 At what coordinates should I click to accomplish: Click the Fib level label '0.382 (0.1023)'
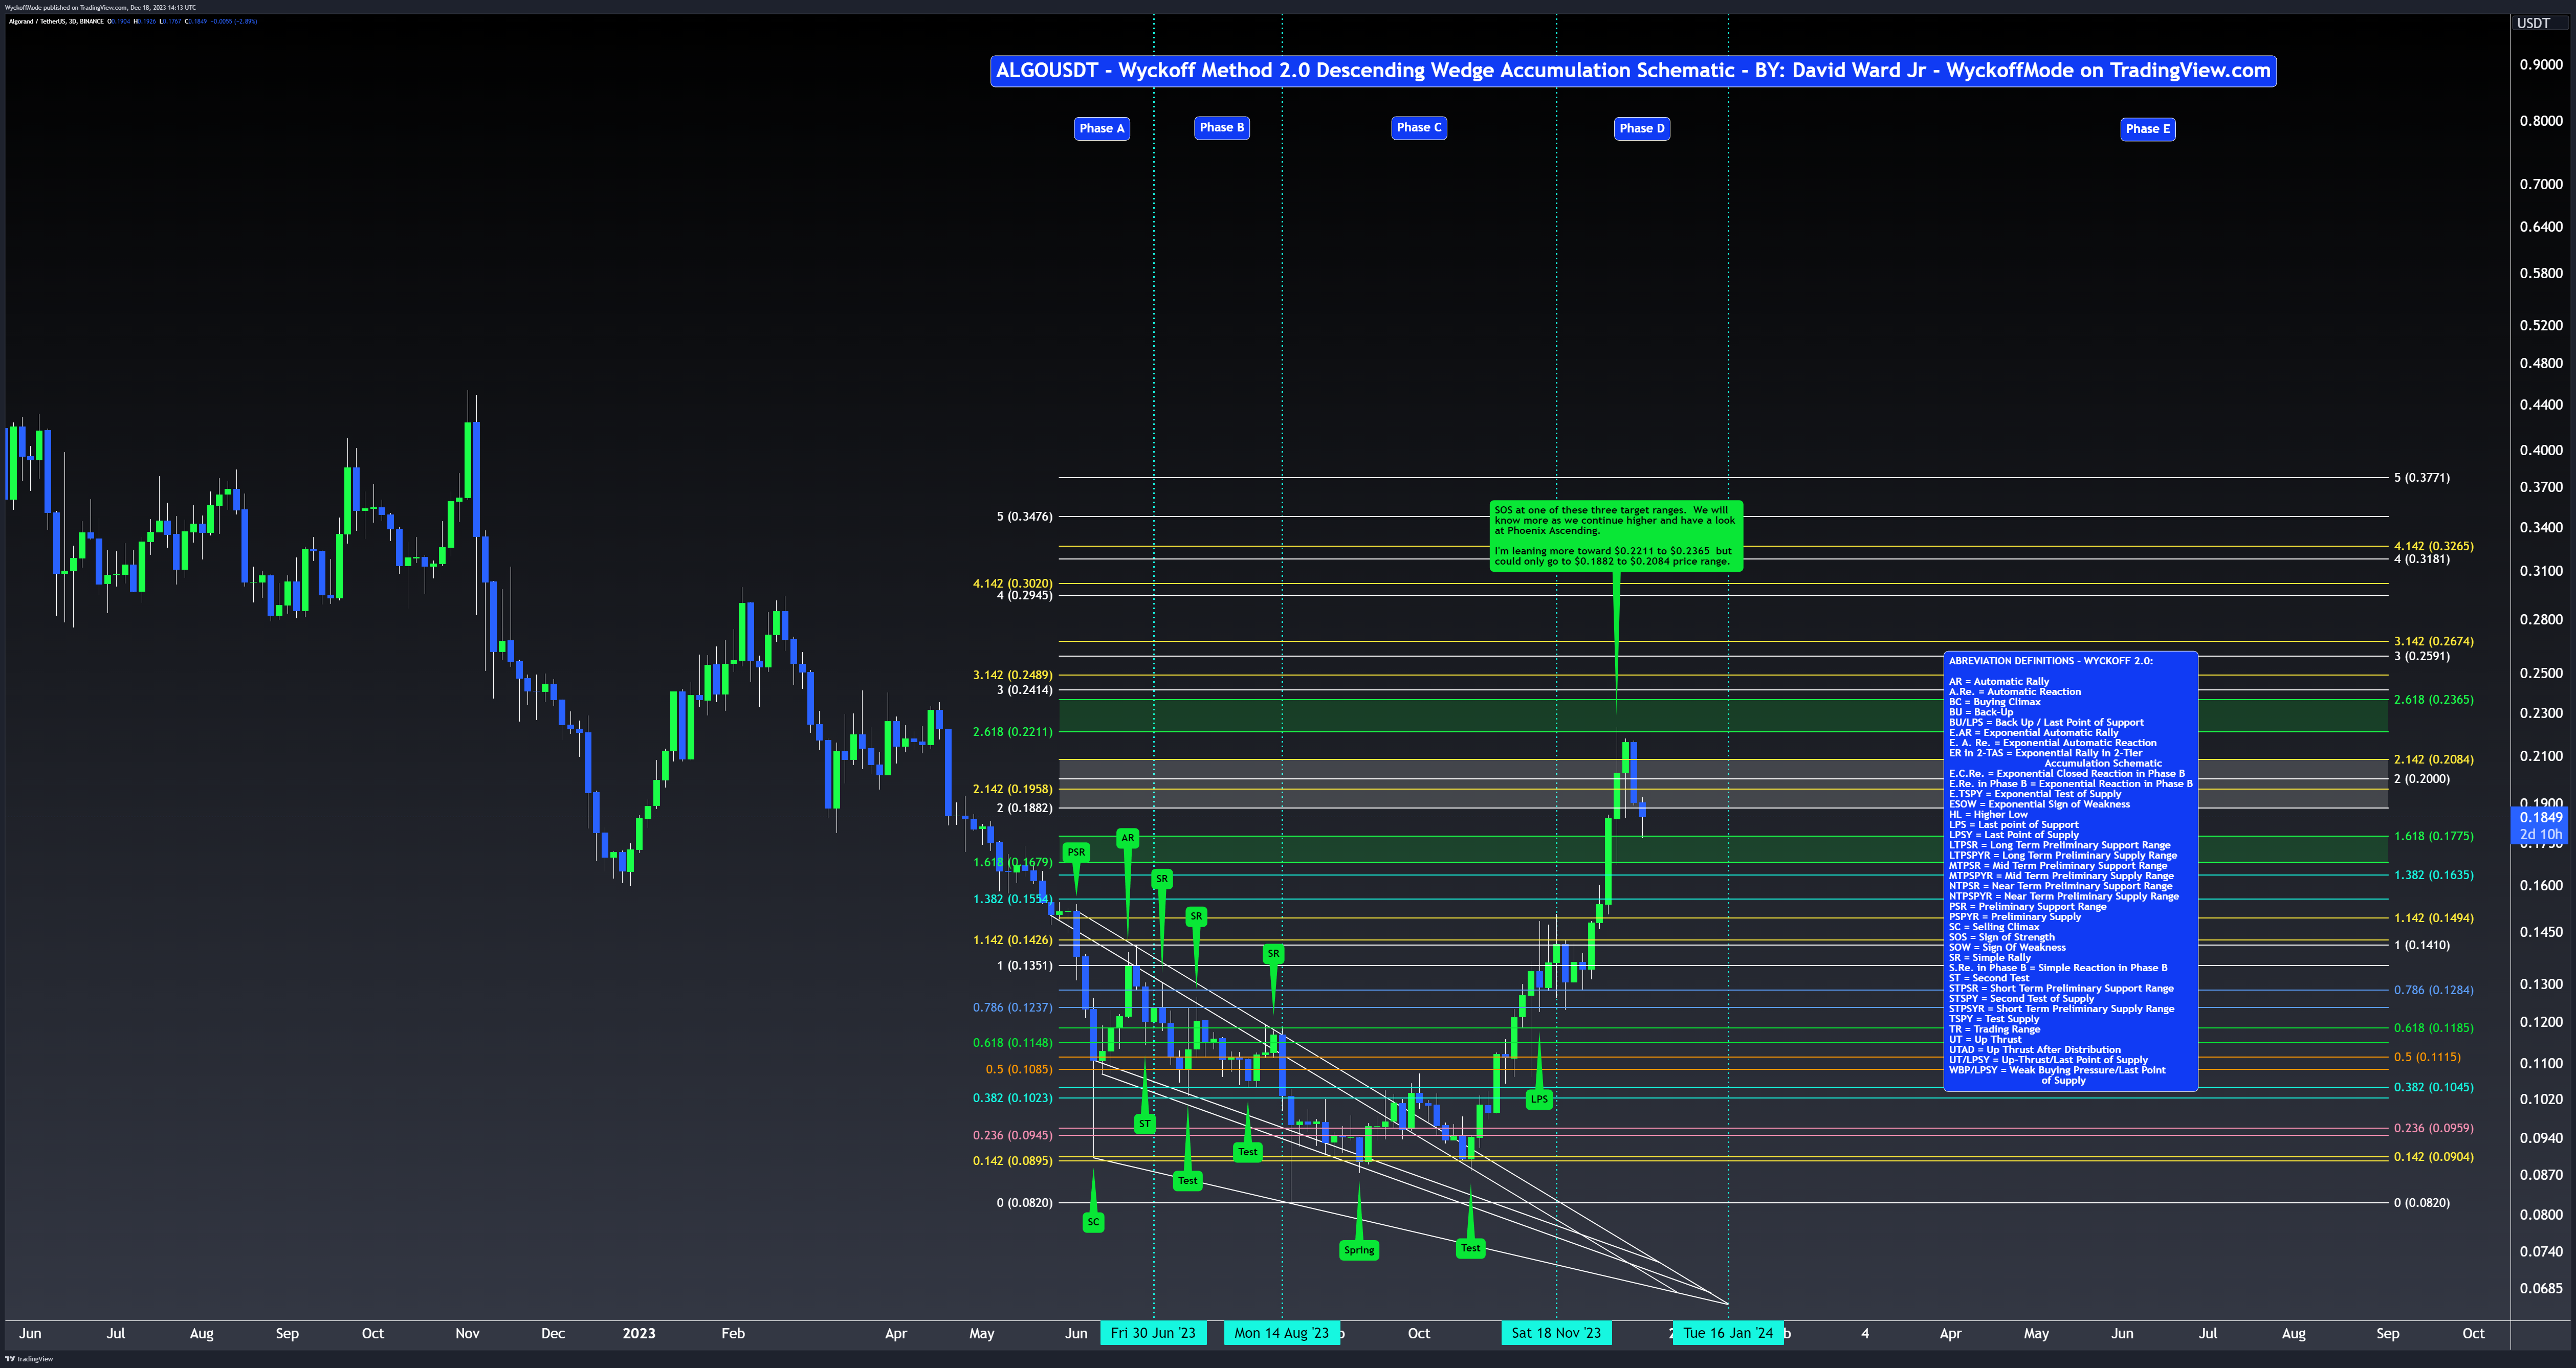pyautogui.click(x=1012, y=1097)
